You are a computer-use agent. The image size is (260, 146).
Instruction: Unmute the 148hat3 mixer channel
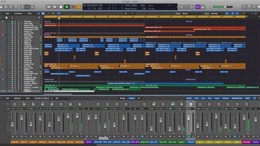188,137
